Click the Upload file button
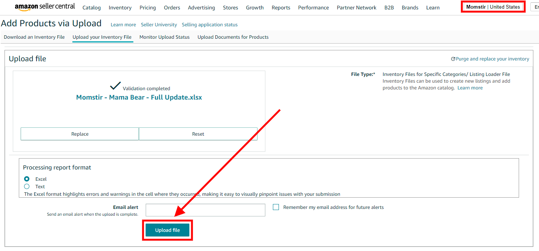 (x=167, y=230)
